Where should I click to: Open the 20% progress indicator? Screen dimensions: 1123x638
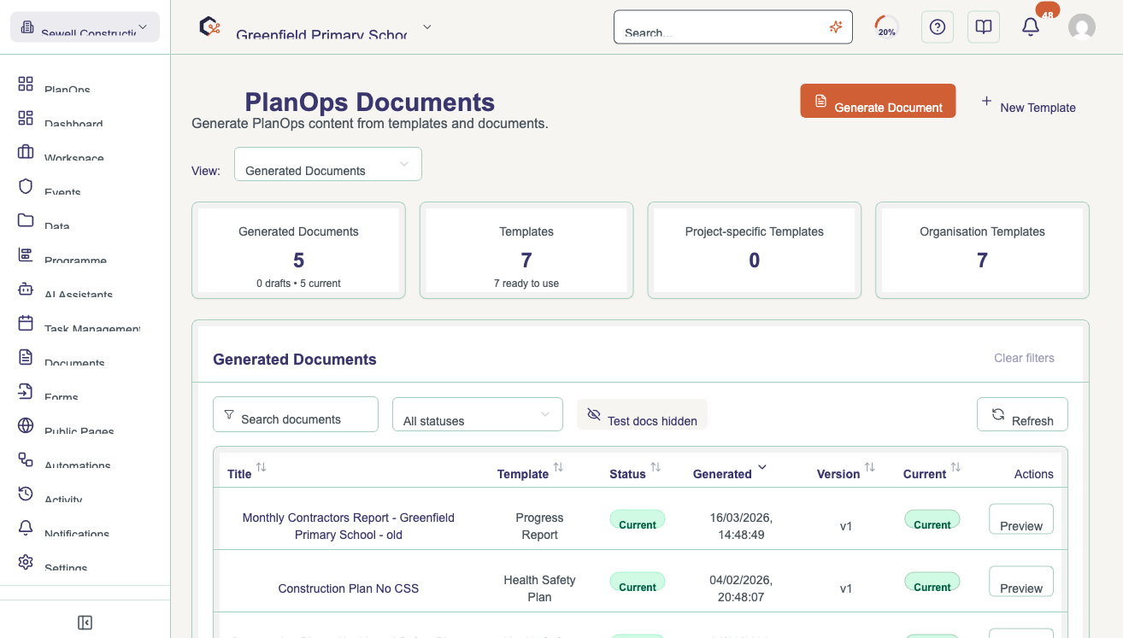point(886,27)
